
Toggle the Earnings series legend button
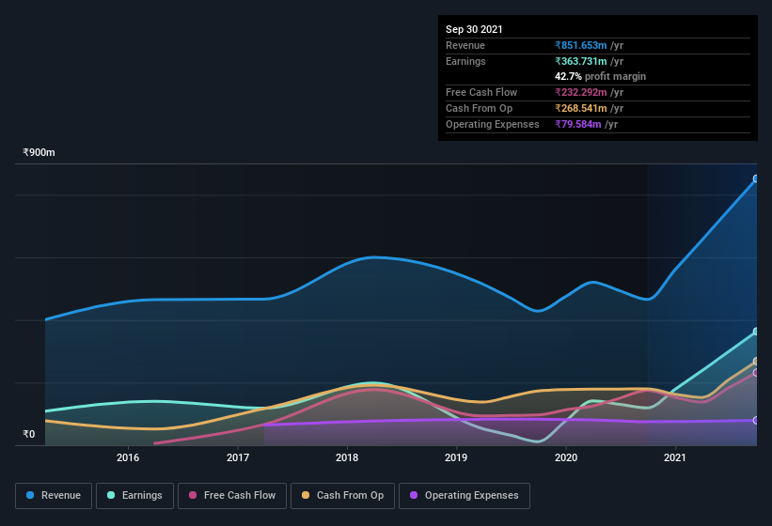click(x=134, y=496)
